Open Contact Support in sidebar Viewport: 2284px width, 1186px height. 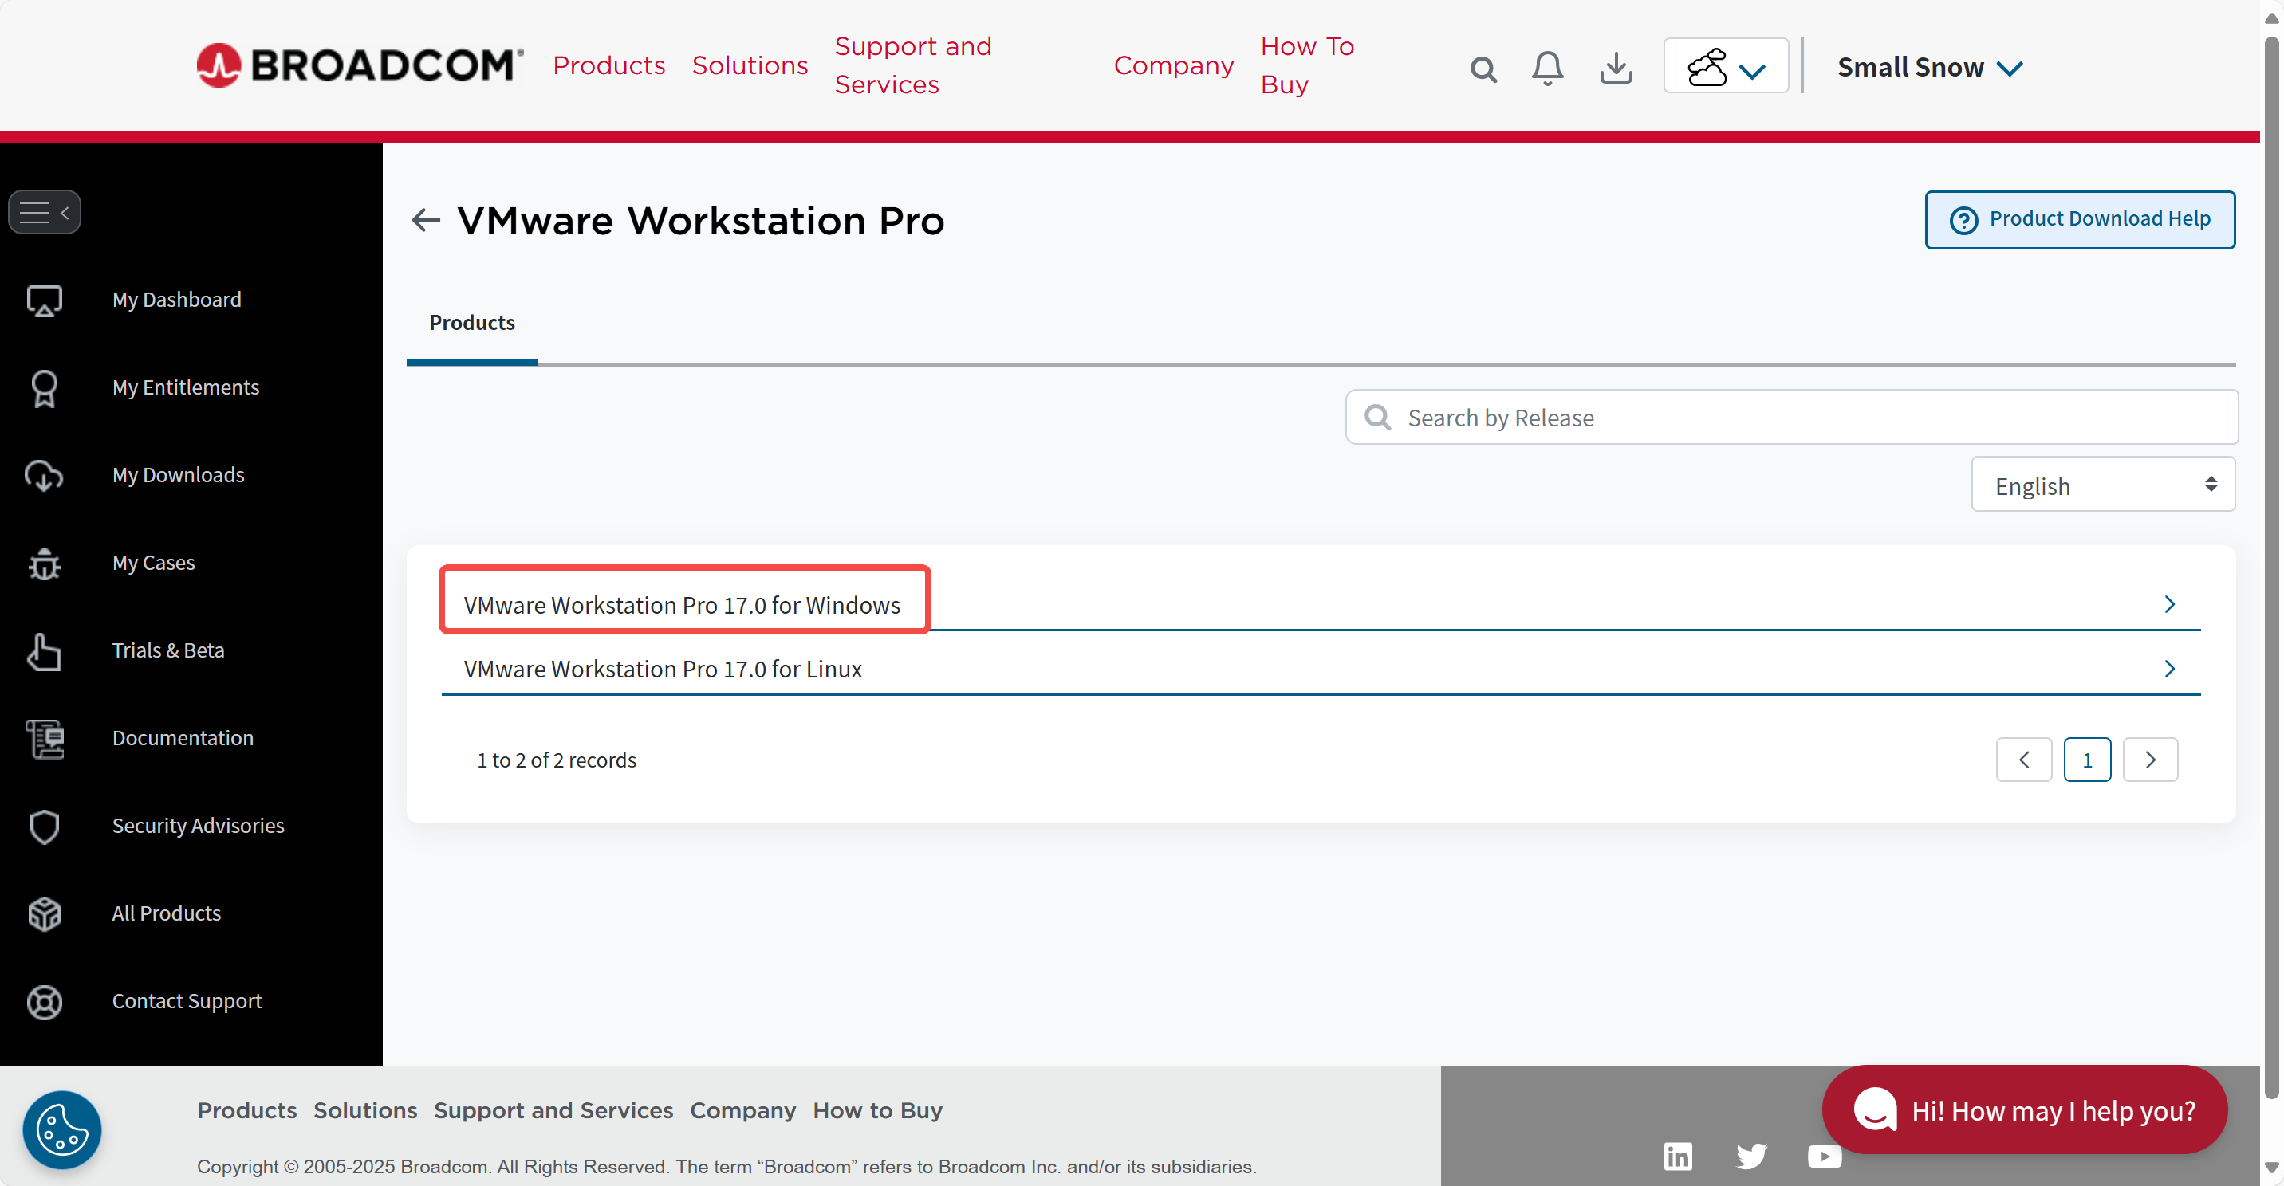point(187,1002)
